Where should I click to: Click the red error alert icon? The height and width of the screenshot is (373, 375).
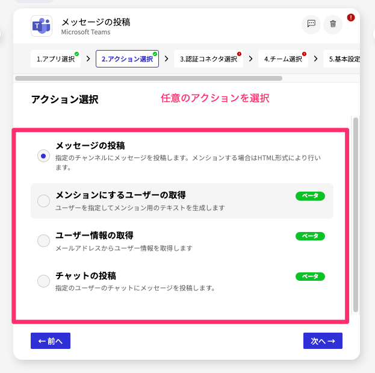click(x=351, y=17)
